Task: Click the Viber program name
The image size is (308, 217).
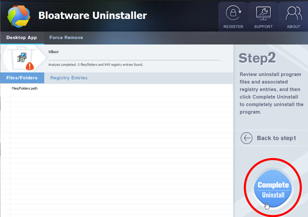Action: (x=54, y=52)
